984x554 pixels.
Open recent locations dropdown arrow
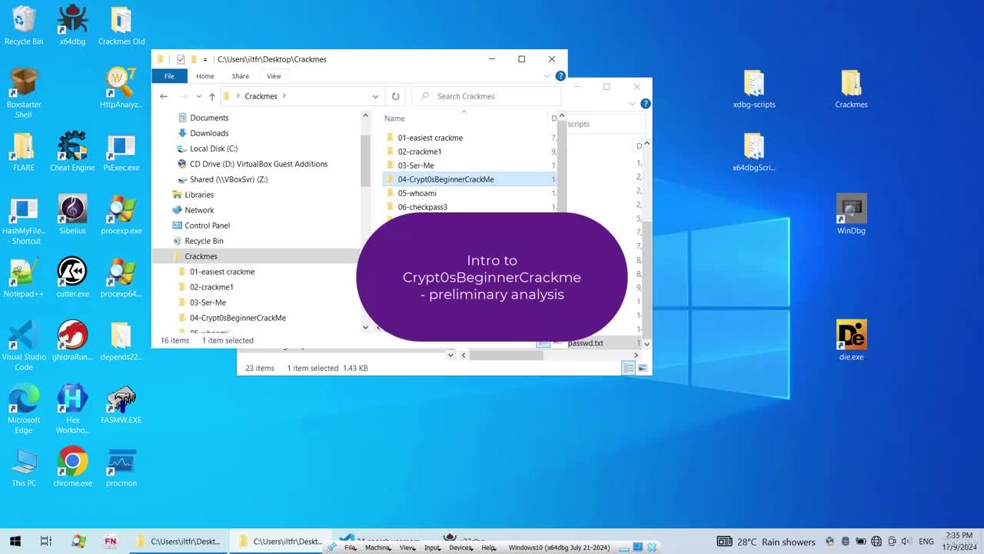pyautogui.click(x=199, y=96)
